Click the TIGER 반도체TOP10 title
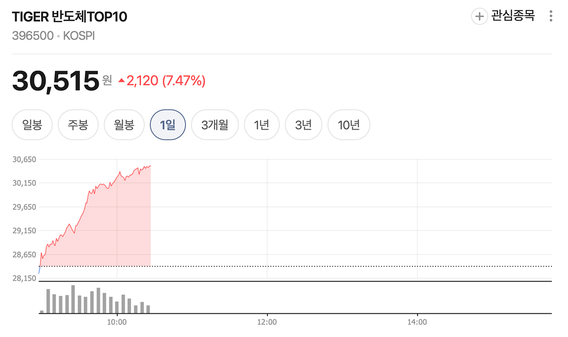The height and width of the screenshot is (337, 568). tap(70, 17)
